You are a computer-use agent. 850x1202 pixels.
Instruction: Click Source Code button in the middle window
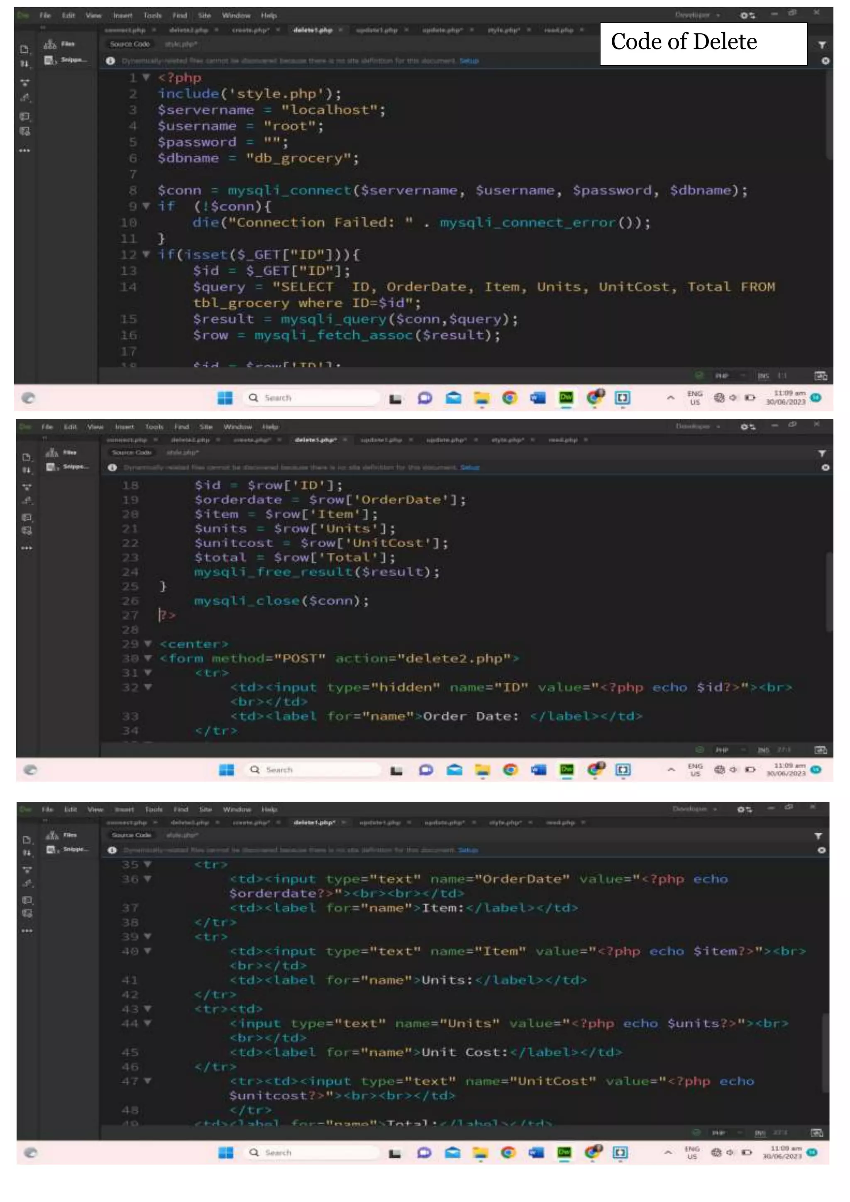(x=132, y=452)
